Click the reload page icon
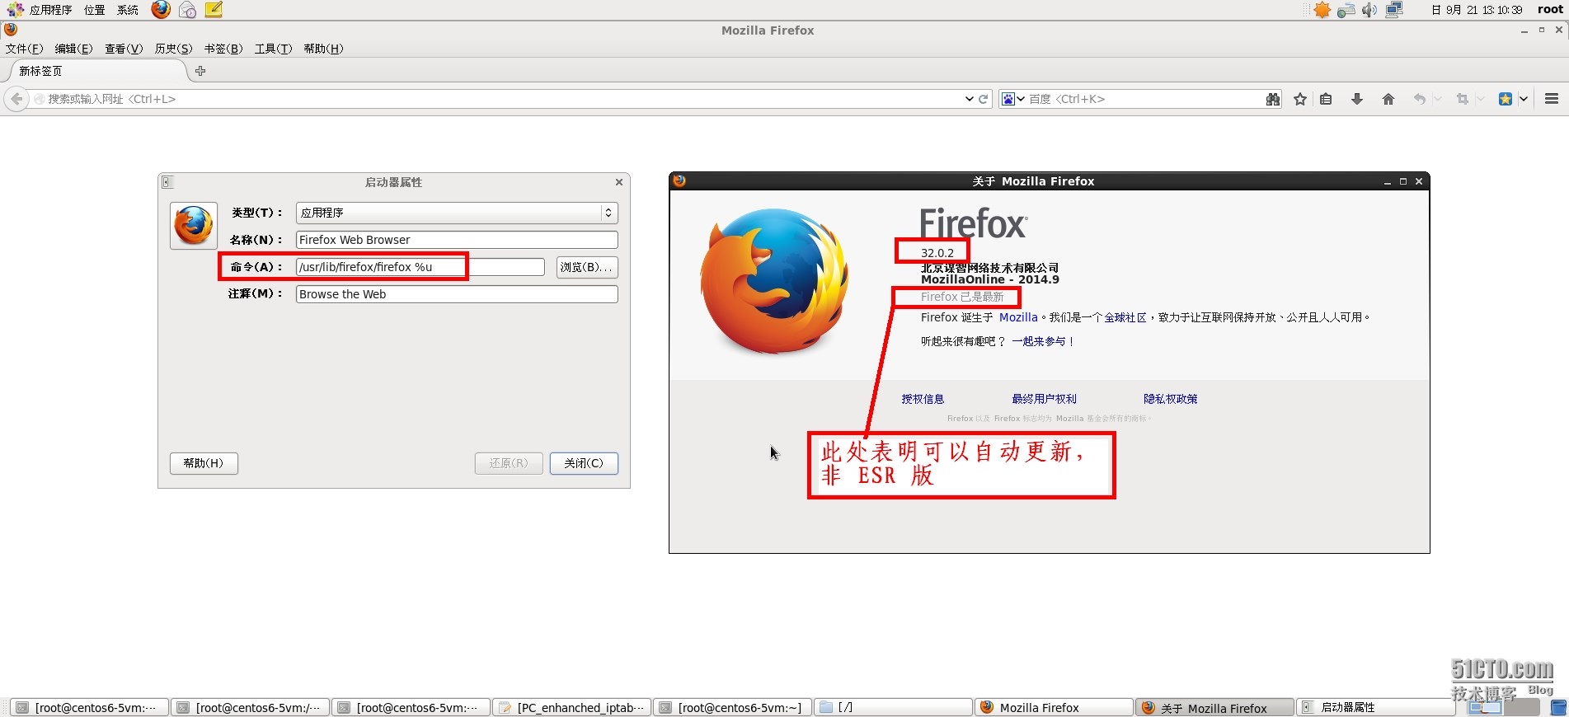 (x=984, y=99)
